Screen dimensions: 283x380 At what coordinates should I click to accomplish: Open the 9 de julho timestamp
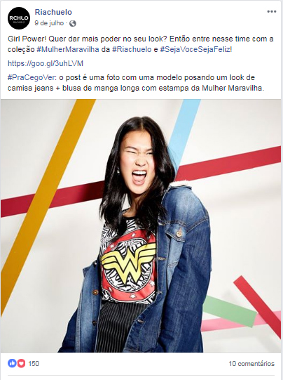coord(49,23)
